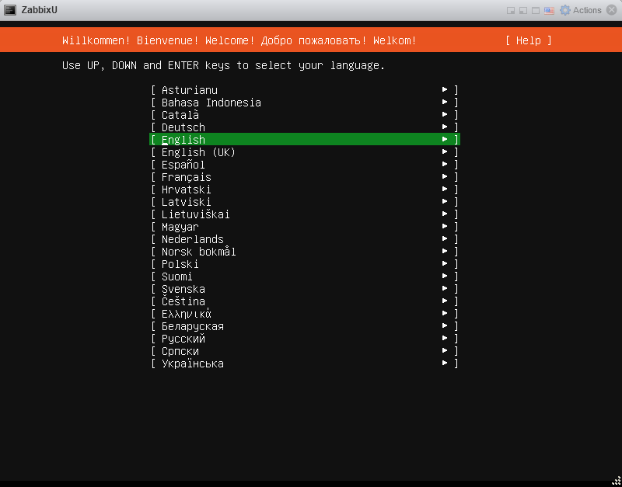Expand the Čeština row arrow
The image size is (622, 487).
click(445, 301)
